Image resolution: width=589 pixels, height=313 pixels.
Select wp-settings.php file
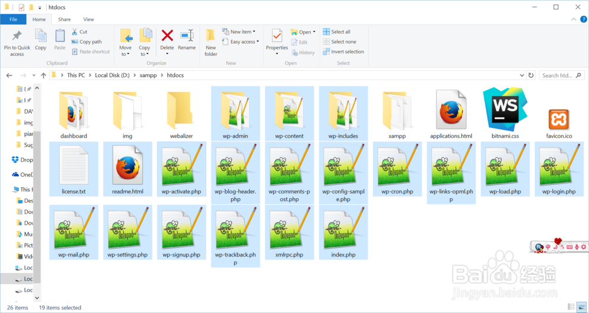[128, 232]
